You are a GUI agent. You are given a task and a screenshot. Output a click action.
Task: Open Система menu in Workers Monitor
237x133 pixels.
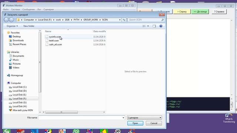[15, 9]
